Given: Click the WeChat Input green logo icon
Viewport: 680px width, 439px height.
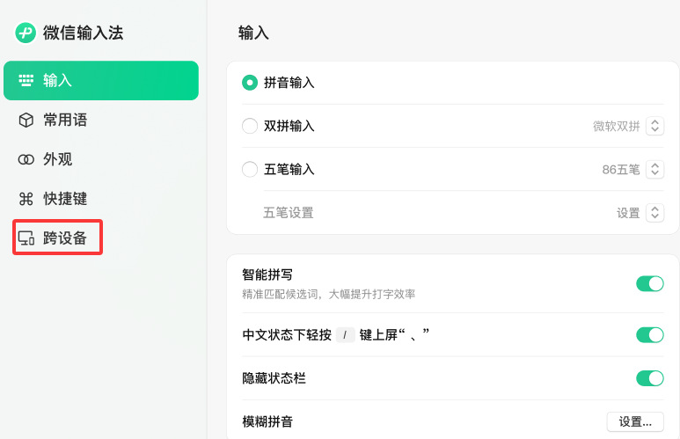Looking at the screenshot, I should click(x=26, y=33).
